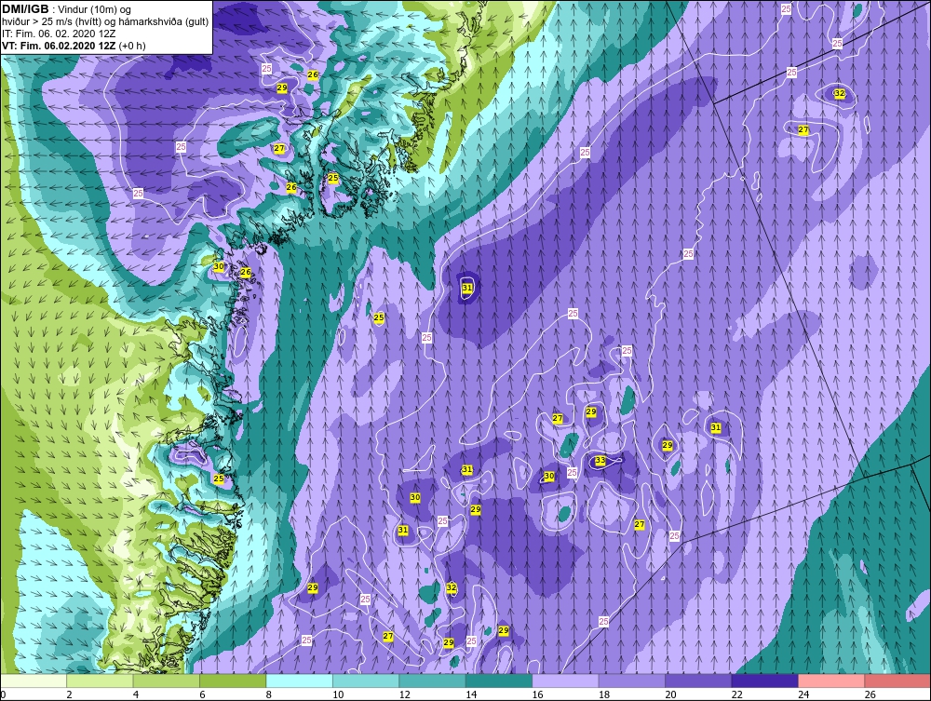
Task: Pick the 16–18 m/s lavender legend swatch
Action: 566,681
